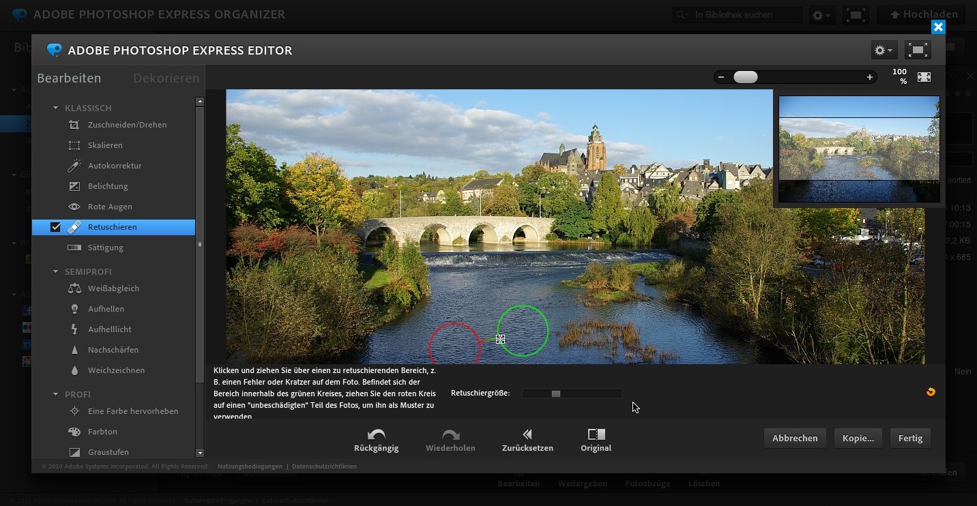The width and height of the screenshot is (977, 506).
Task: Switch to the Dekorieren tab
Action: tap(166, 78)
